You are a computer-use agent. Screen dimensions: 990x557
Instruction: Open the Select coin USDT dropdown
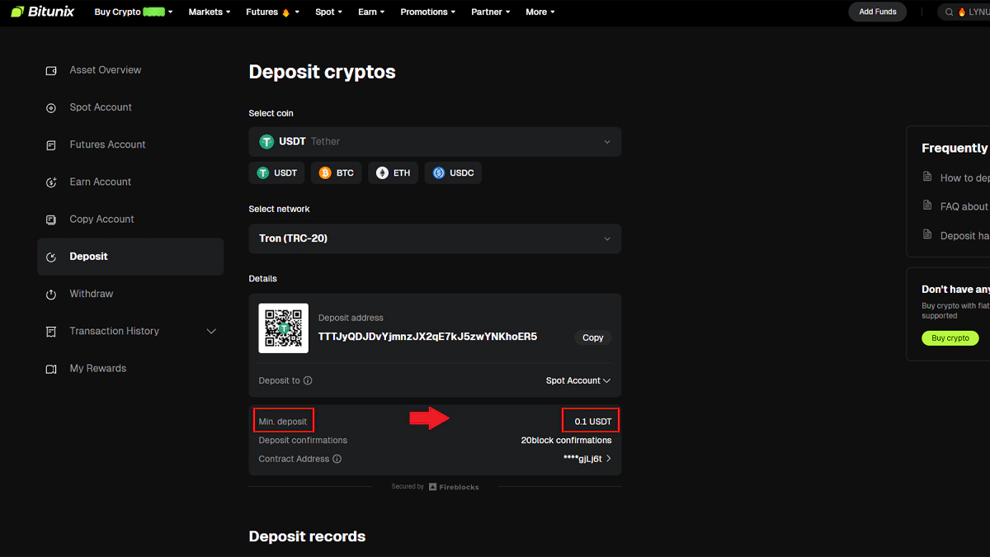tap(435, 142)
